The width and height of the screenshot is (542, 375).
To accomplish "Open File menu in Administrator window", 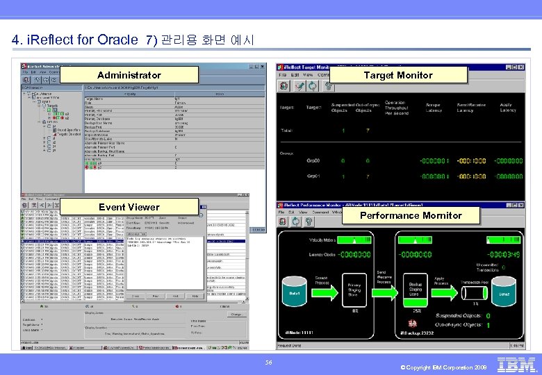I will [x=25, y=72].
